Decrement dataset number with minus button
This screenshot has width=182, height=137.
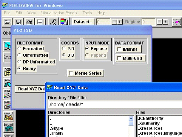(115, 22)
